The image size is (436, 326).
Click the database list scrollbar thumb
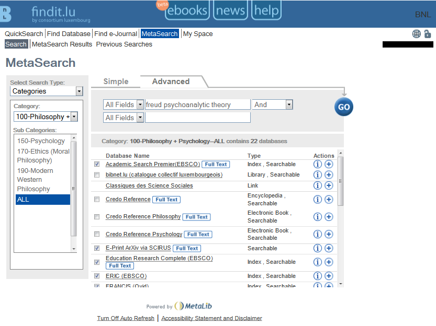click(x=341, y=181)
